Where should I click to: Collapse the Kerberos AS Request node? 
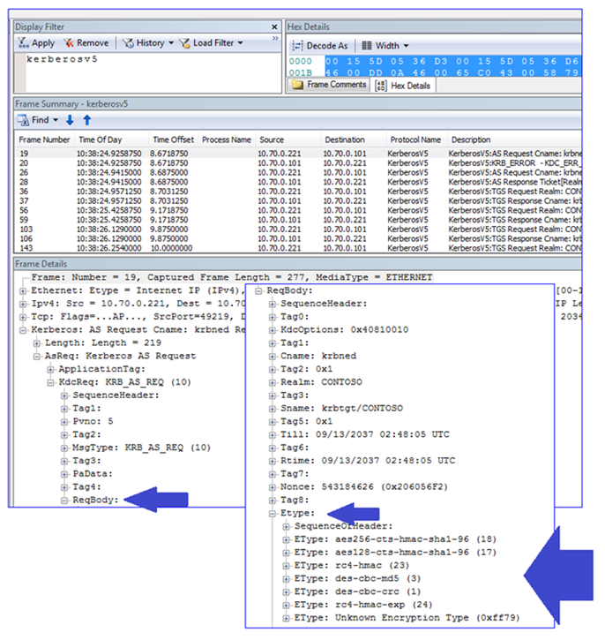(x=23, y=330)
